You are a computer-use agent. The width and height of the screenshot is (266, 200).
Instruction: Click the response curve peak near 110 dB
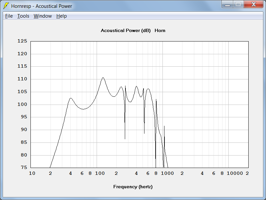(103, 78)
